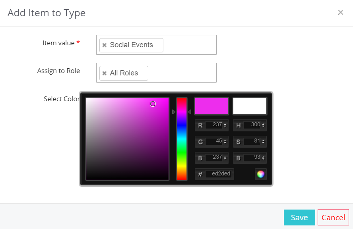Cancel adding the item
353x229 pixels.
pos(333,217)
